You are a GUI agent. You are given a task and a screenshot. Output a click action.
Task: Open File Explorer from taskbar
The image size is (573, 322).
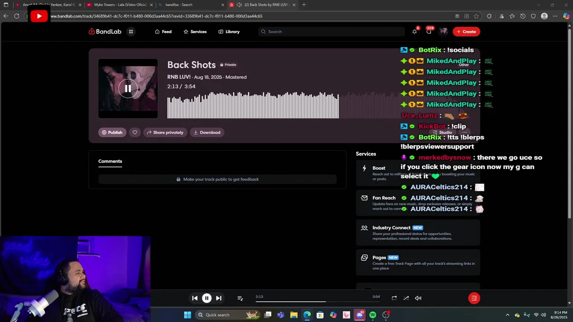(294, 315)
